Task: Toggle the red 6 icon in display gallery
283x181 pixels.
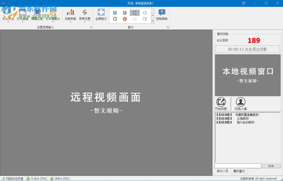Action: 125,19
